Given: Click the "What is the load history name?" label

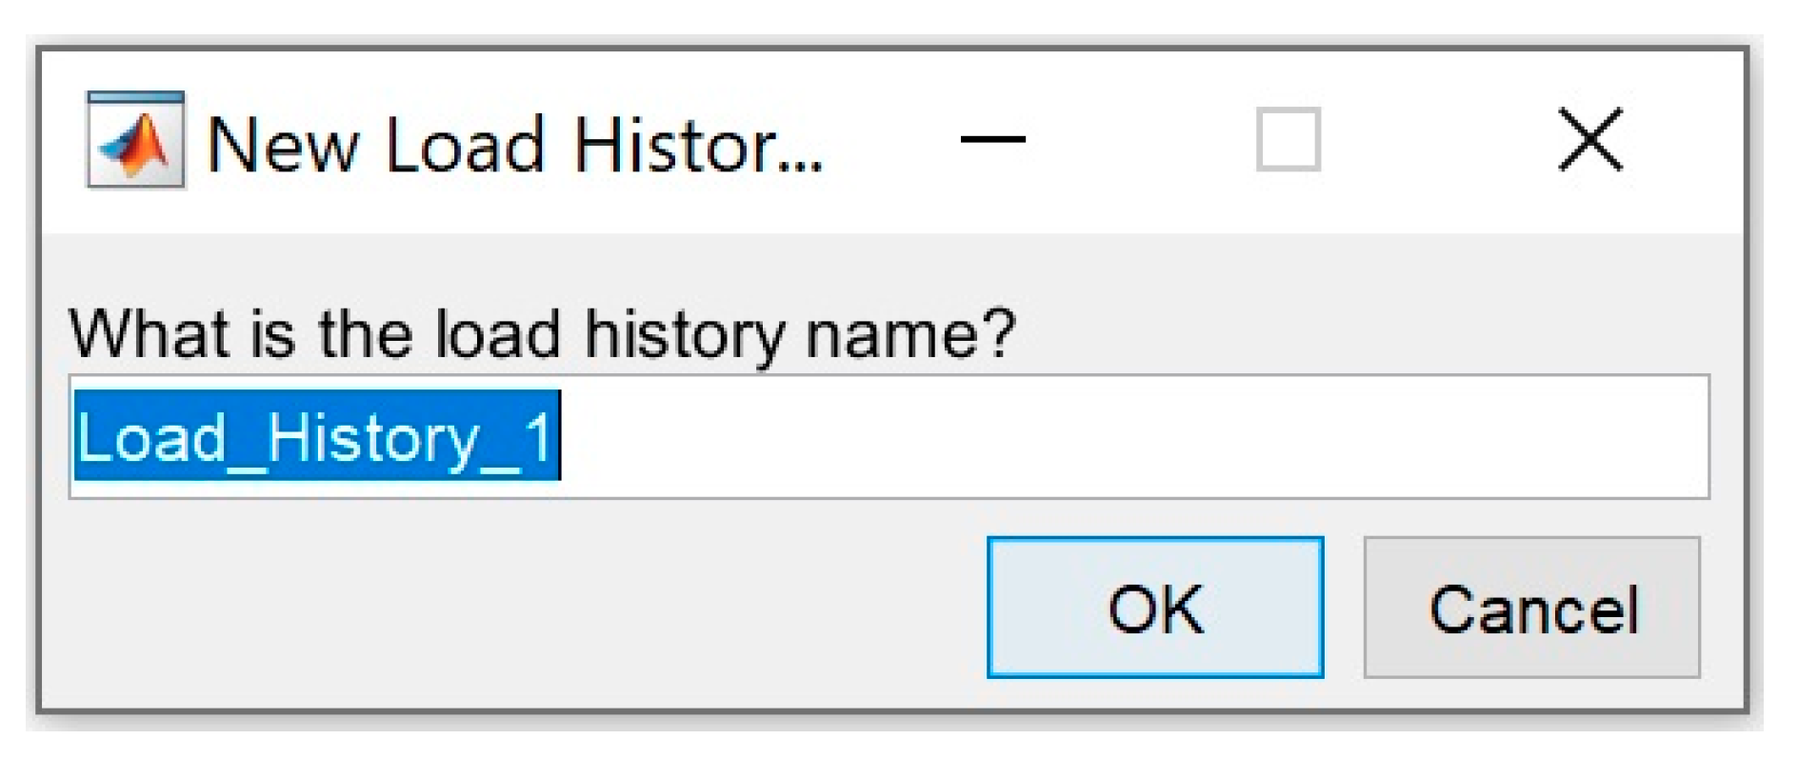Looking at the screenshot, I should click(x=543, y=333).
